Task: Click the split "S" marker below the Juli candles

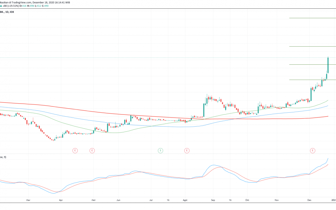Action: 160,150
